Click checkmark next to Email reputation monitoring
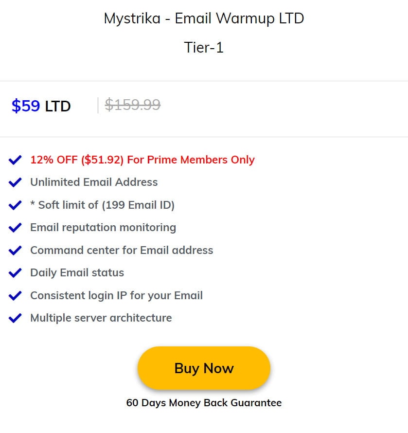This screenshot has width=408, height=433. 15,228
